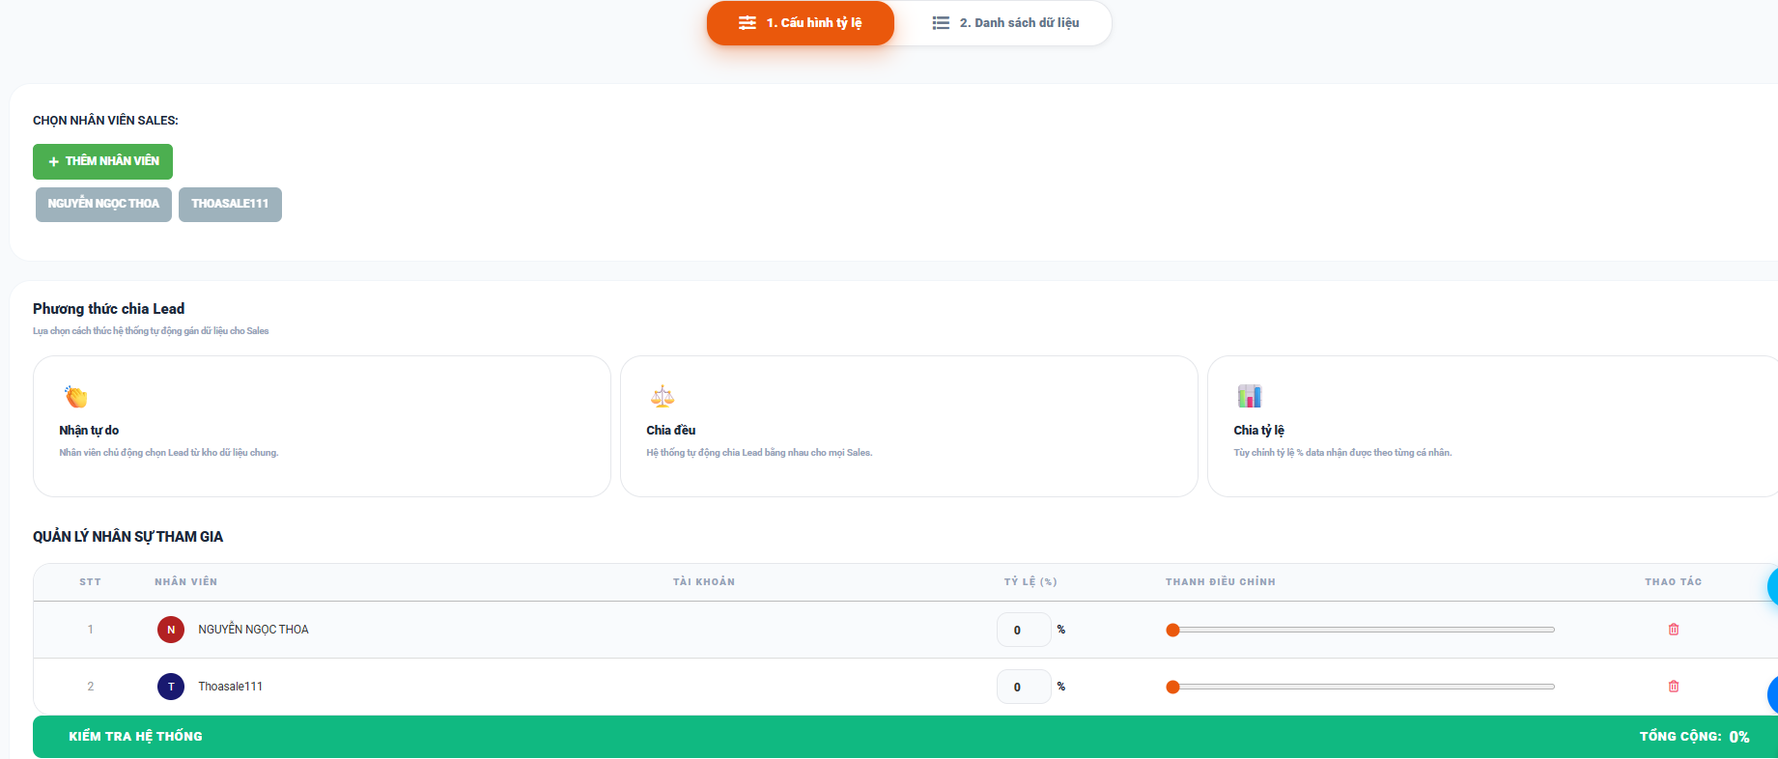Viewport: 1778px width, 759px height.
Task: Toggle the NGUYỄN NGỌC THOA staff chip
Action: (103, 204)
